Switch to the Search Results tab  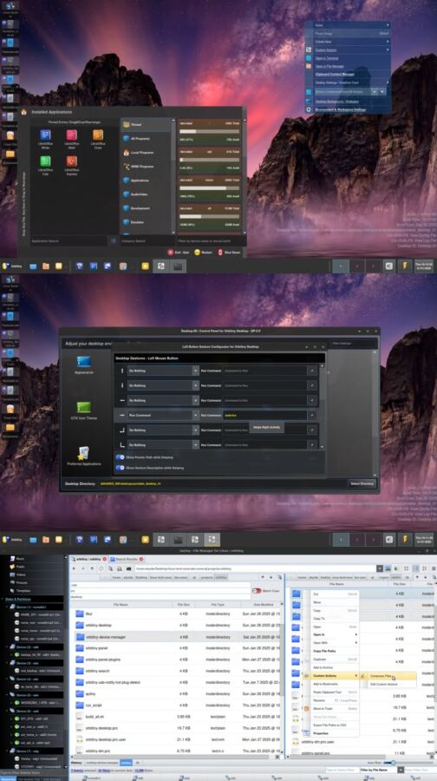click(x=127, y=560)
